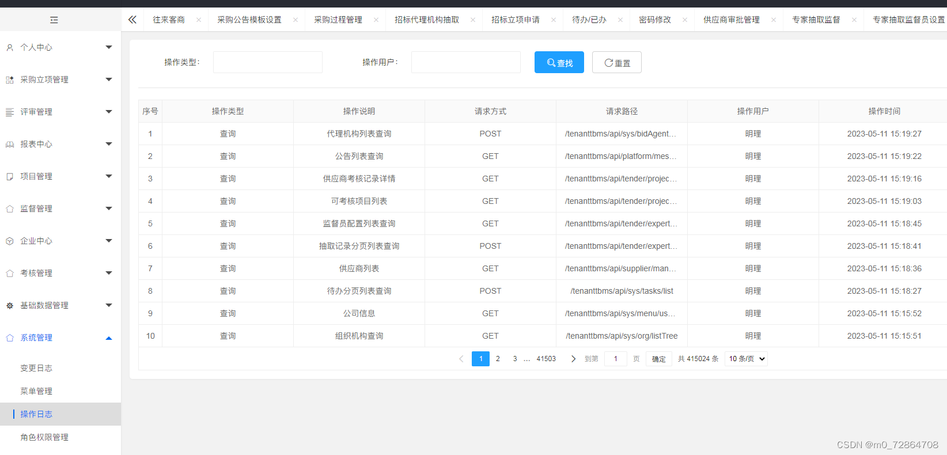The height and width of the screenshot is (455, 947).
Task: Expand the 个人中心 menu arrow
Action: [109, 47]
